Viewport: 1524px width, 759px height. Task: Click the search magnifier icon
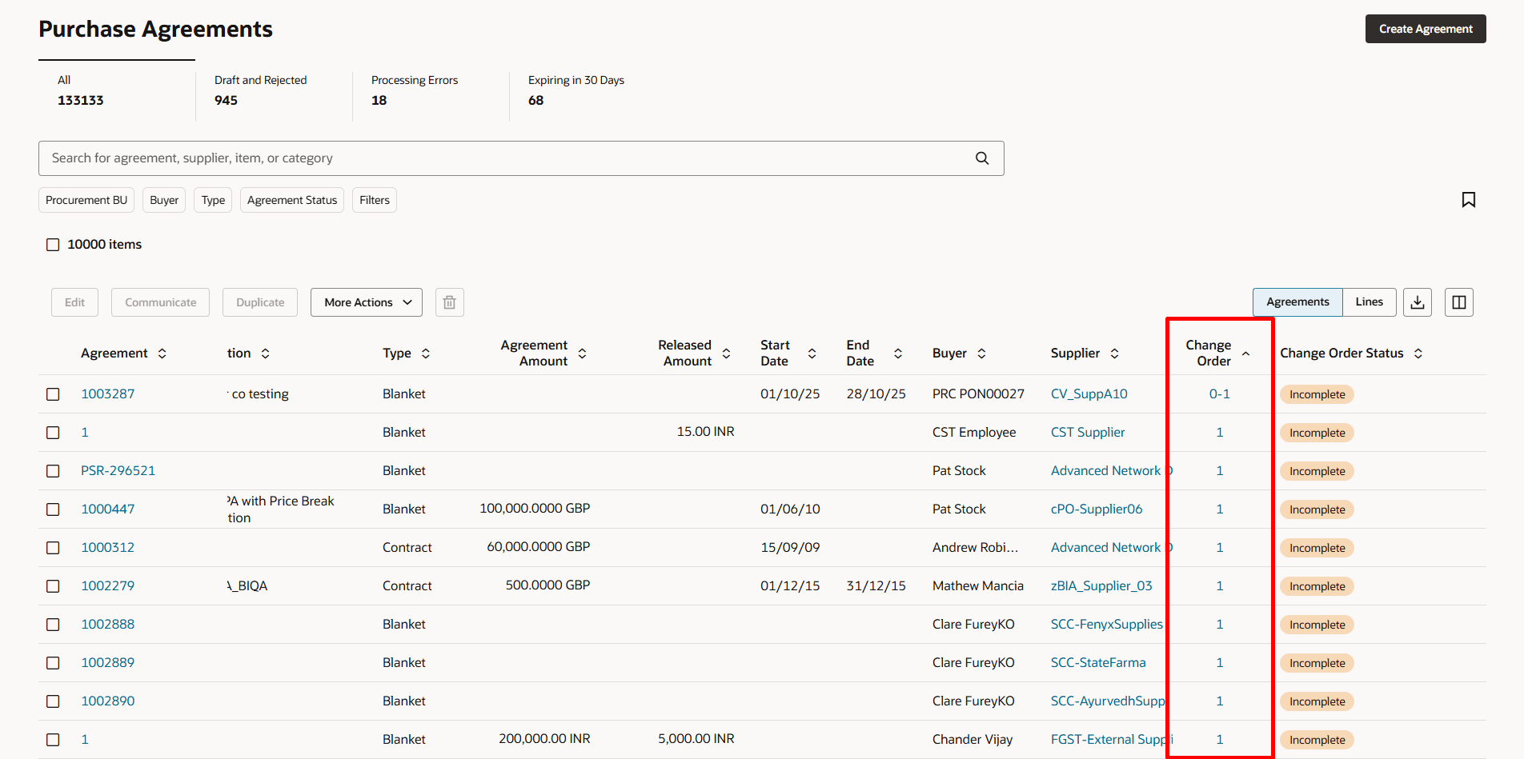[981, 158]
